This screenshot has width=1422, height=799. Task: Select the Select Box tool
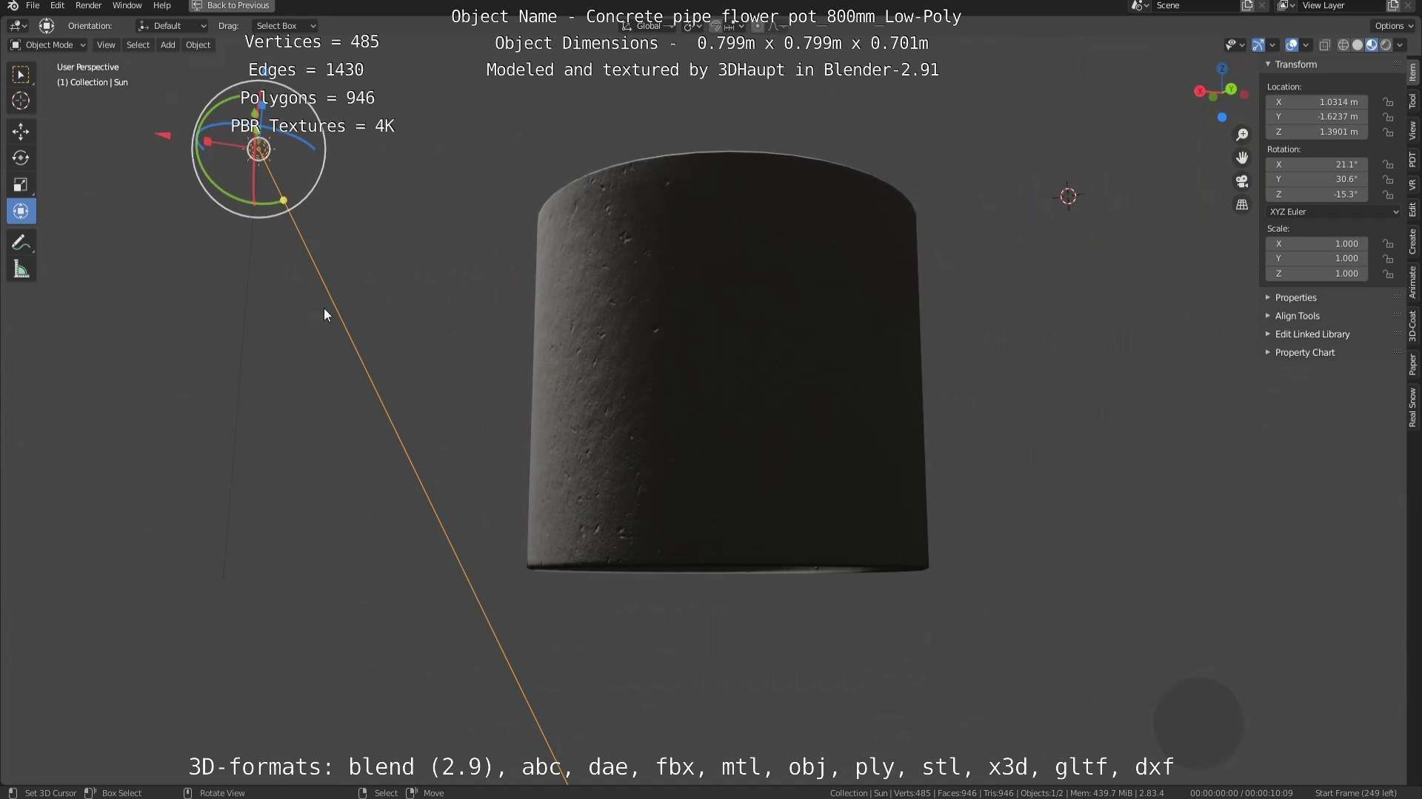click(21, 74)
